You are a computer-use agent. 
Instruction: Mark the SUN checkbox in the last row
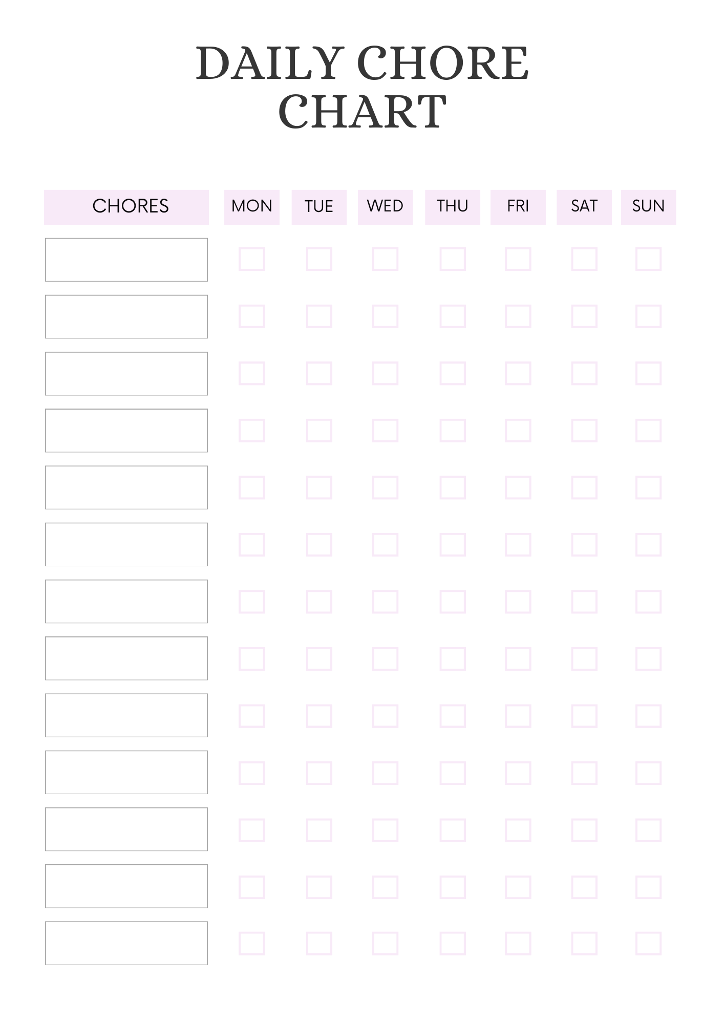[648, 944]
